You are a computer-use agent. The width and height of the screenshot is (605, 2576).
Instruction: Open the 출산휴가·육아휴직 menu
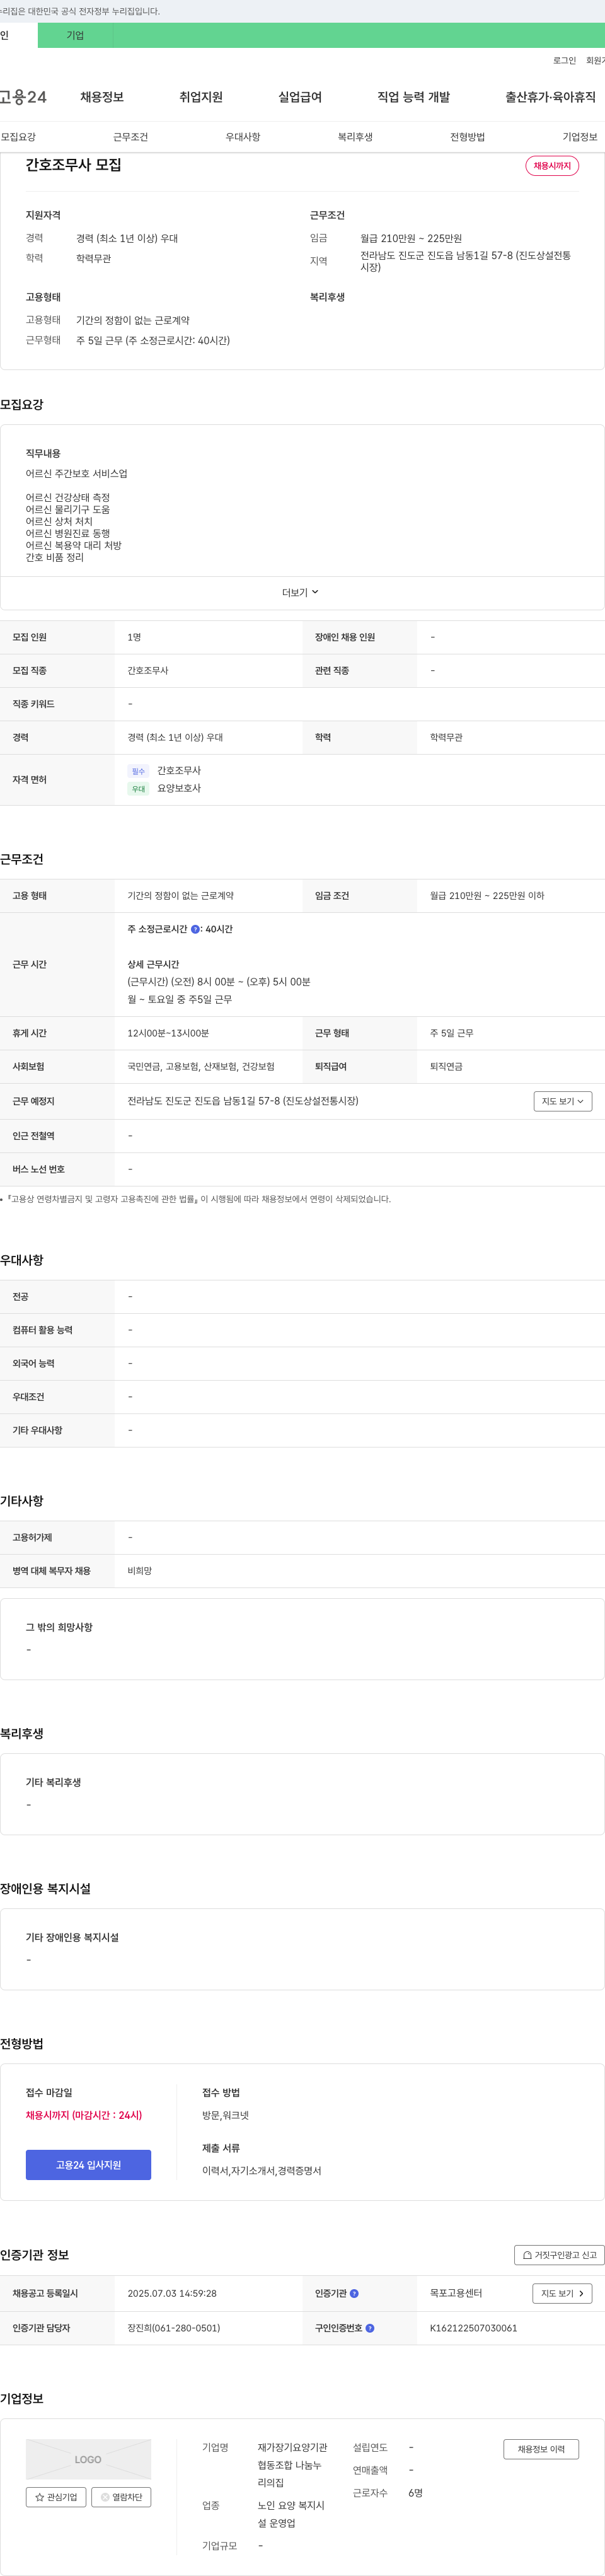click(550, 97)
